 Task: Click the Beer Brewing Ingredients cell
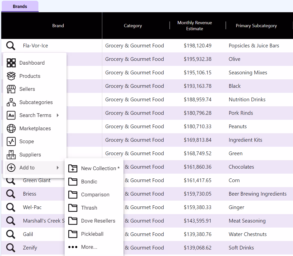pyautogui.click(x=258, y=194)
